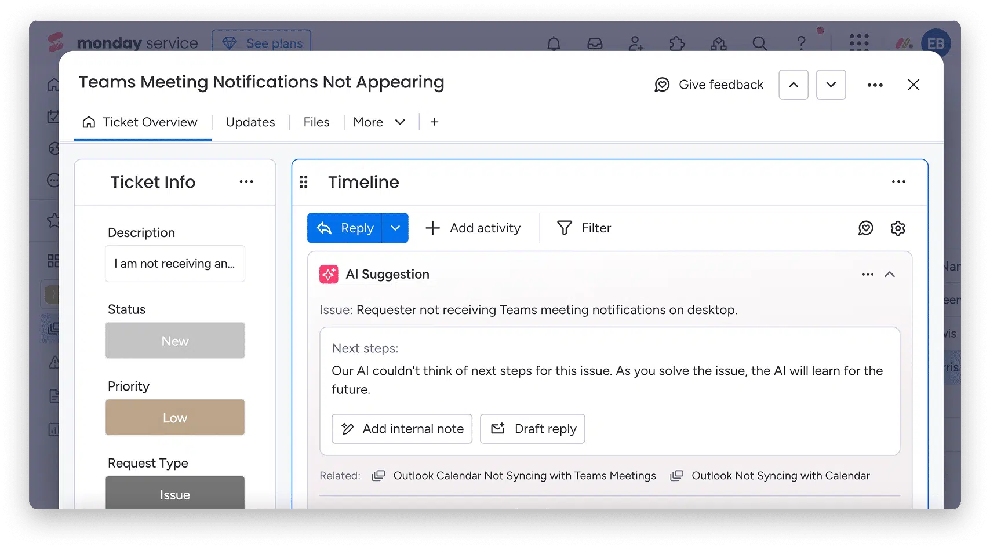Open the ticket's top-right more options menu
Screen dimensions: 990x547
click(x=875, y=85)
